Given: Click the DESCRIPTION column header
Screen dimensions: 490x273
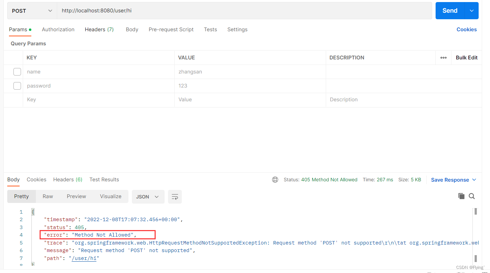Looking at the screenshot, I should pos(347,58).
